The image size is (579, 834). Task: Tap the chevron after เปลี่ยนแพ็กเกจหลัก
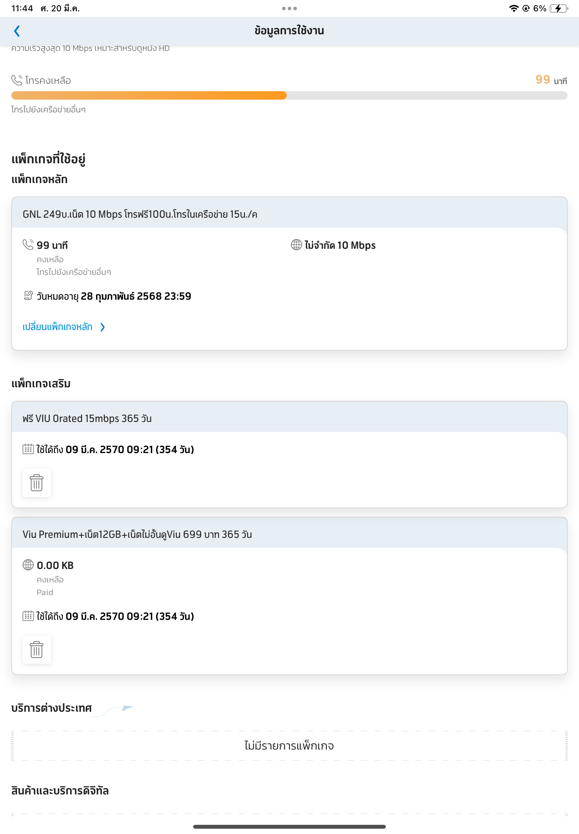[x=103, y=327]
